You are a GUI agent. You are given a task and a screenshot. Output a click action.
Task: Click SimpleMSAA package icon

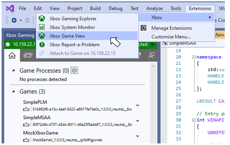26,124
